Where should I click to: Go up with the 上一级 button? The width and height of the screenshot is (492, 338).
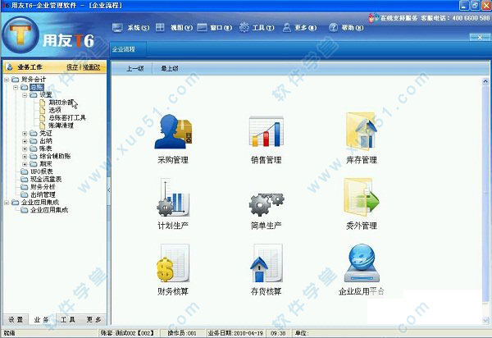[135, 68]
